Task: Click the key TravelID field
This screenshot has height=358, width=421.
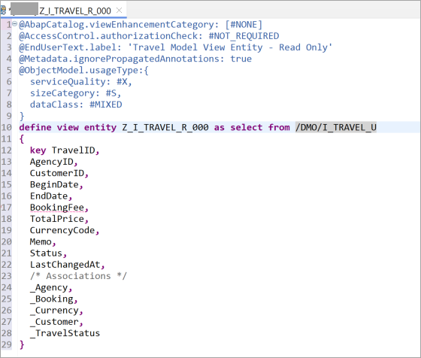Action: (x=65, y=150)
